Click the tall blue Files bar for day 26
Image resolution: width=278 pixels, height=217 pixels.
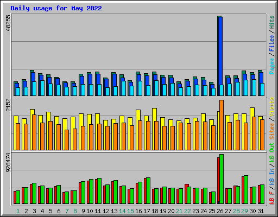[220, 50]
